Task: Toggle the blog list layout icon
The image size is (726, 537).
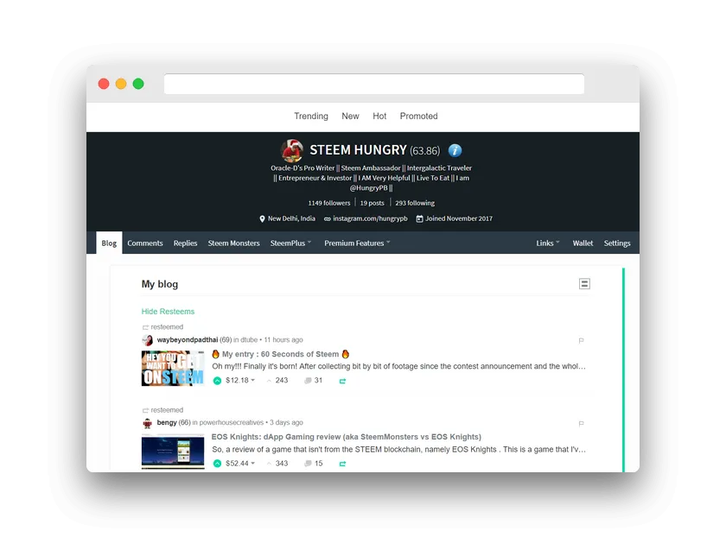Action: coord(584,283)
